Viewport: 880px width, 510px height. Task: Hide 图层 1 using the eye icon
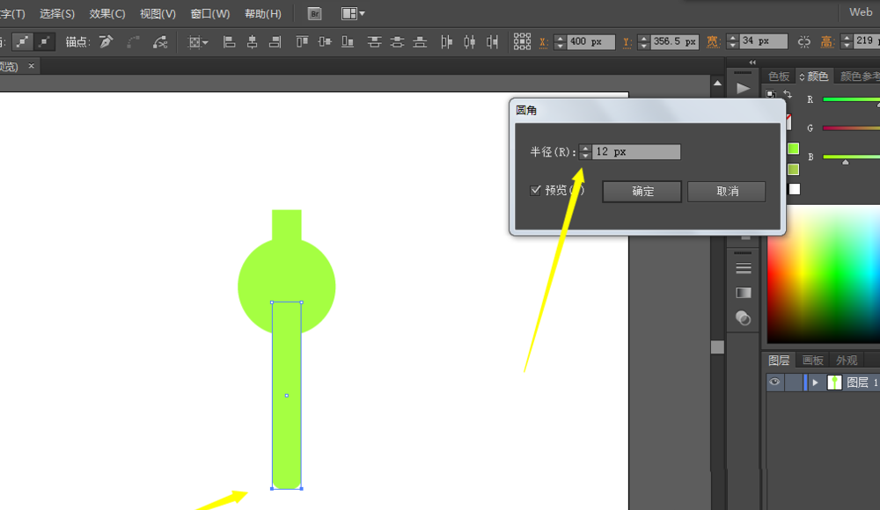click(774, 382)
